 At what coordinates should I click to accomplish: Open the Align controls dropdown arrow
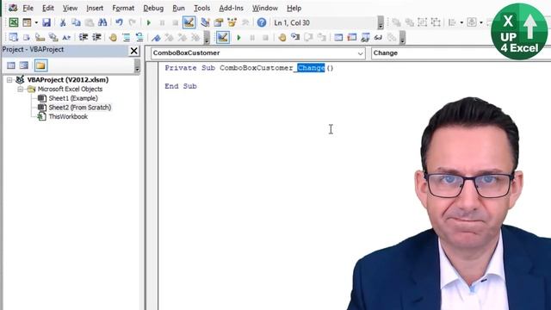[461, 22]
